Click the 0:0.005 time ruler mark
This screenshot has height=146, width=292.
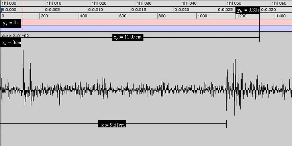coord(52,10)
